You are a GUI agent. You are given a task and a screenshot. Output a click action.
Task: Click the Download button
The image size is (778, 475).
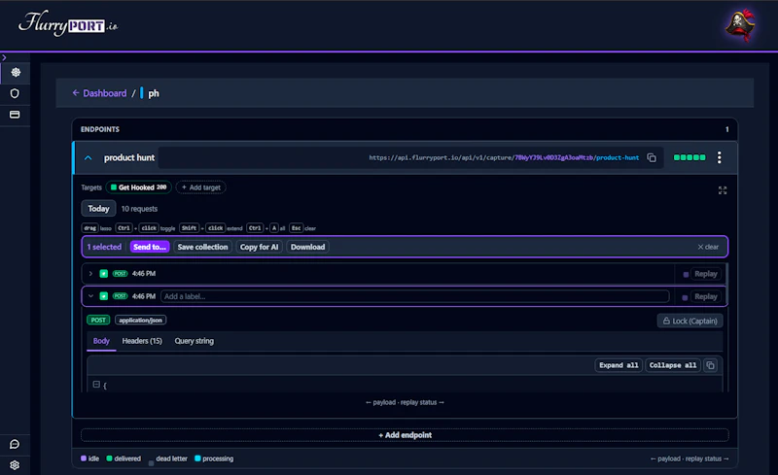click(x=307, y=247)
